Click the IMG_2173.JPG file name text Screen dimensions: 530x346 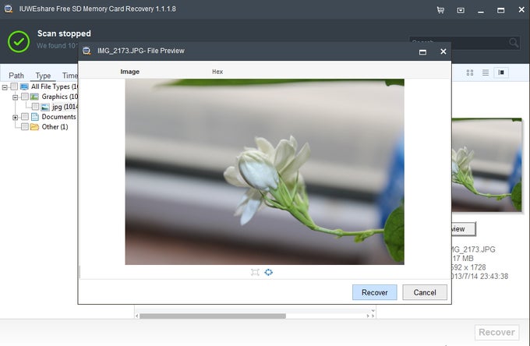click(473, 249)
